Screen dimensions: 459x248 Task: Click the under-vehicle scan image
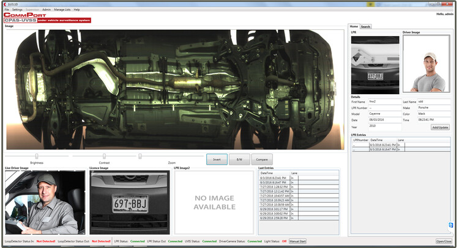click(x=176, y=89)
